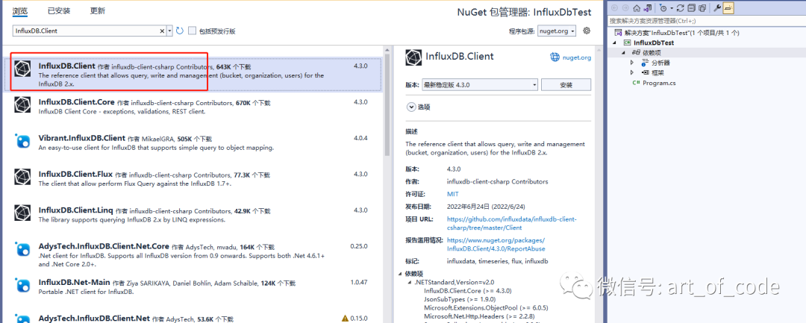Select the InfluxDB.Client.Core package title
The height and width of the screenshot is (323, 806).
[x=77, y=101]
